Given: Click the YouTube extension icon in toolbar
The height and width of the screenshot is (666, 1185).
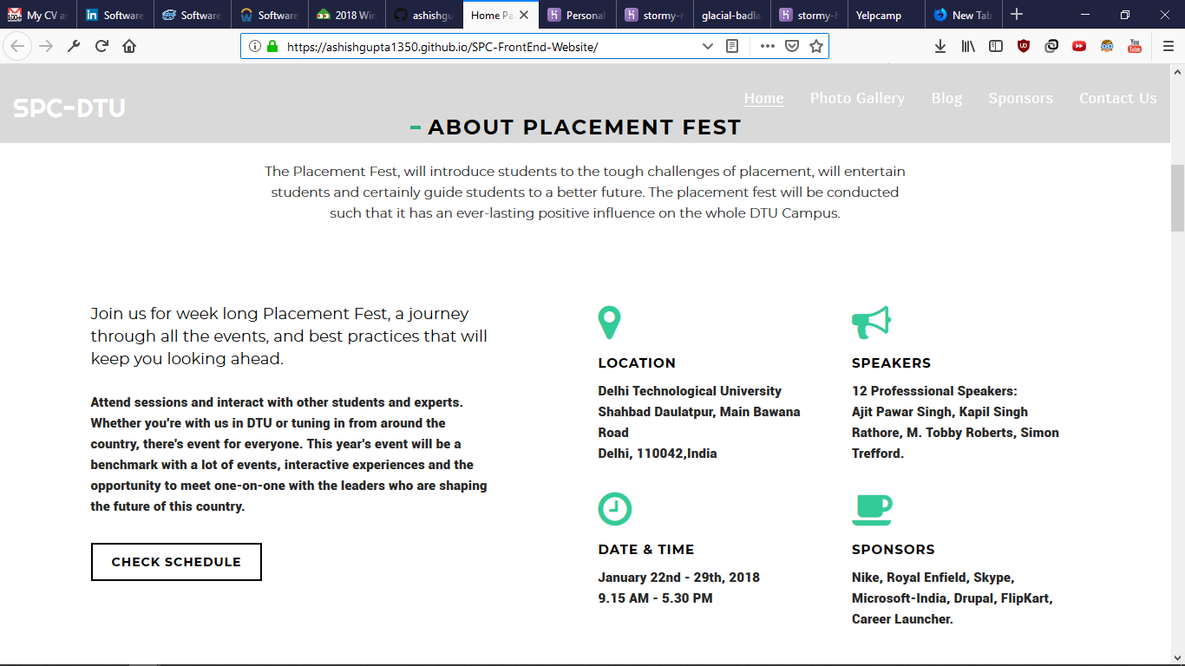Looking at the screenshot, I should 1134,46.
